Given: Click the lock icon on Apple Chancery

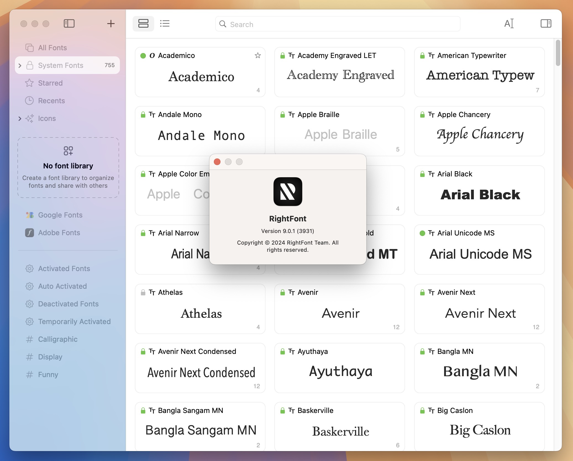Looking at the screenshot, I should pos(422,115).
